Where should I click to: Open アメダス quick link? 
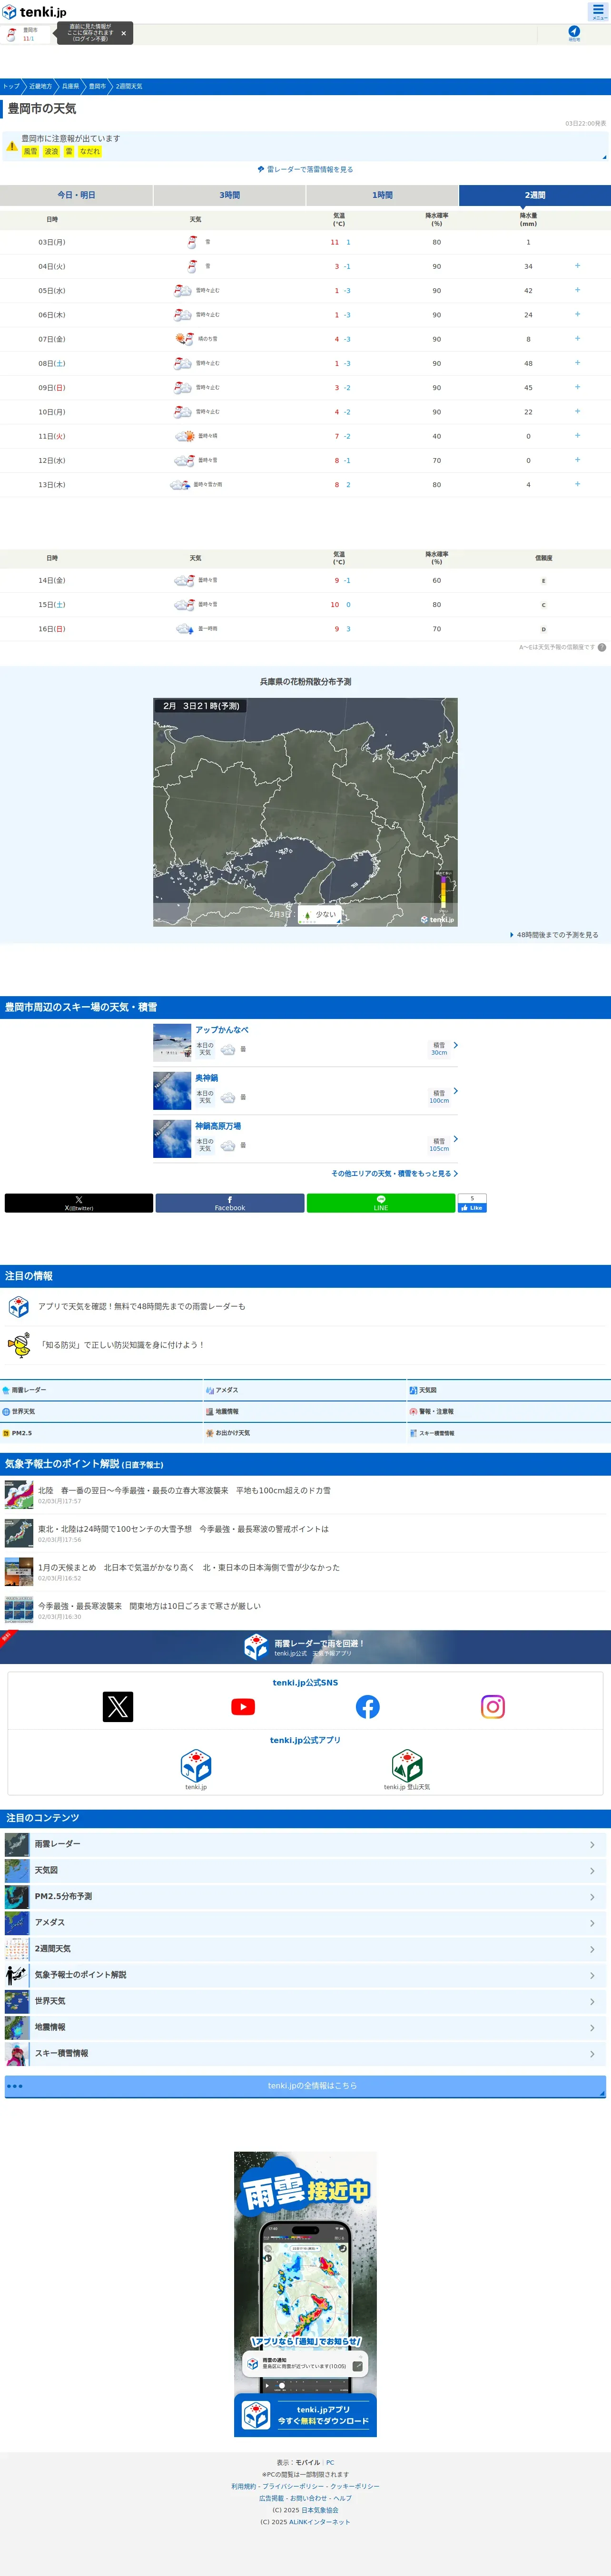pos(305,1390)
